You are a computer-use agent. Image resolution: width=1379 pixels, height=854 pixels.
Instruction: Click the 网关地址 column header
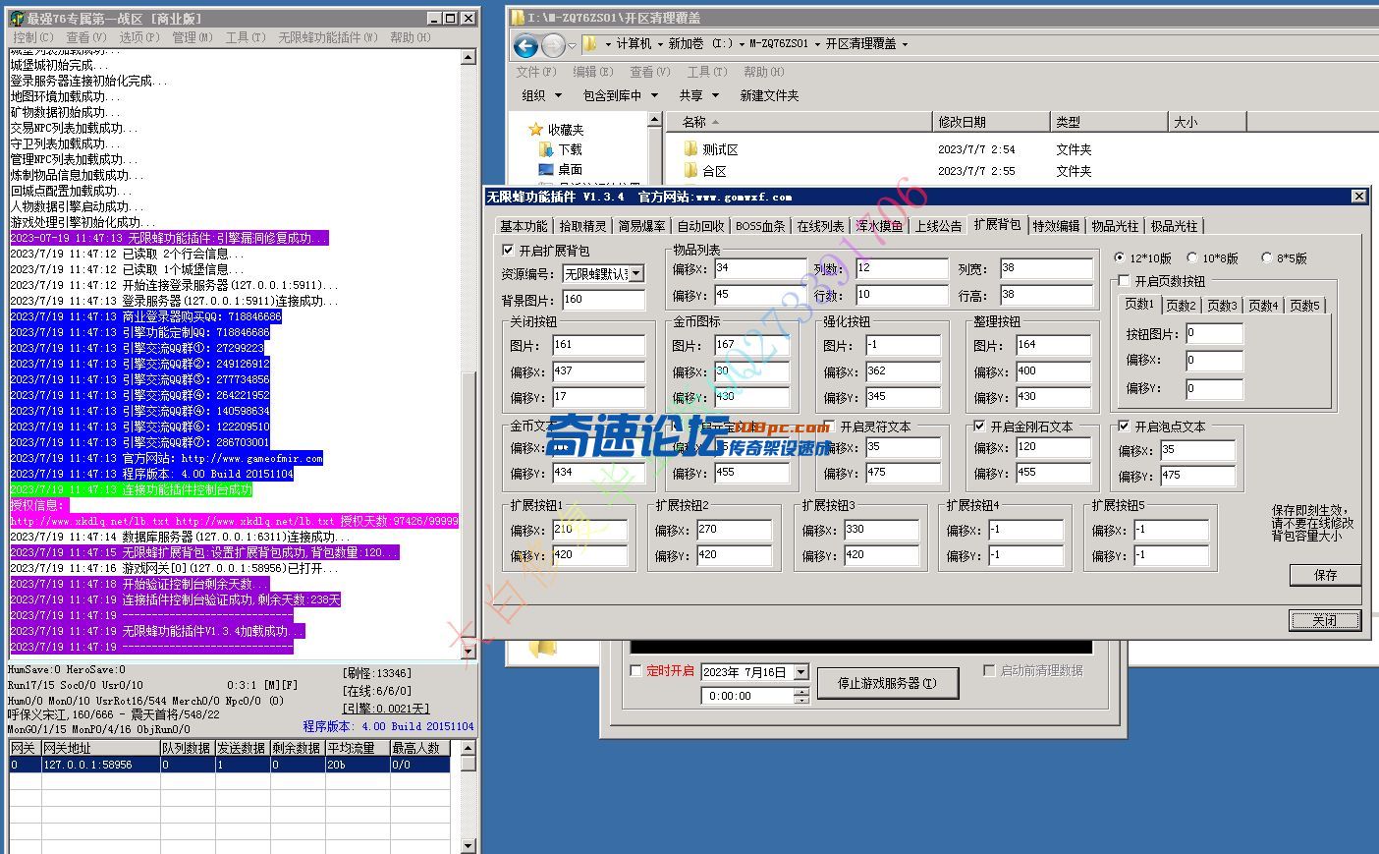[x=100, y=748]
